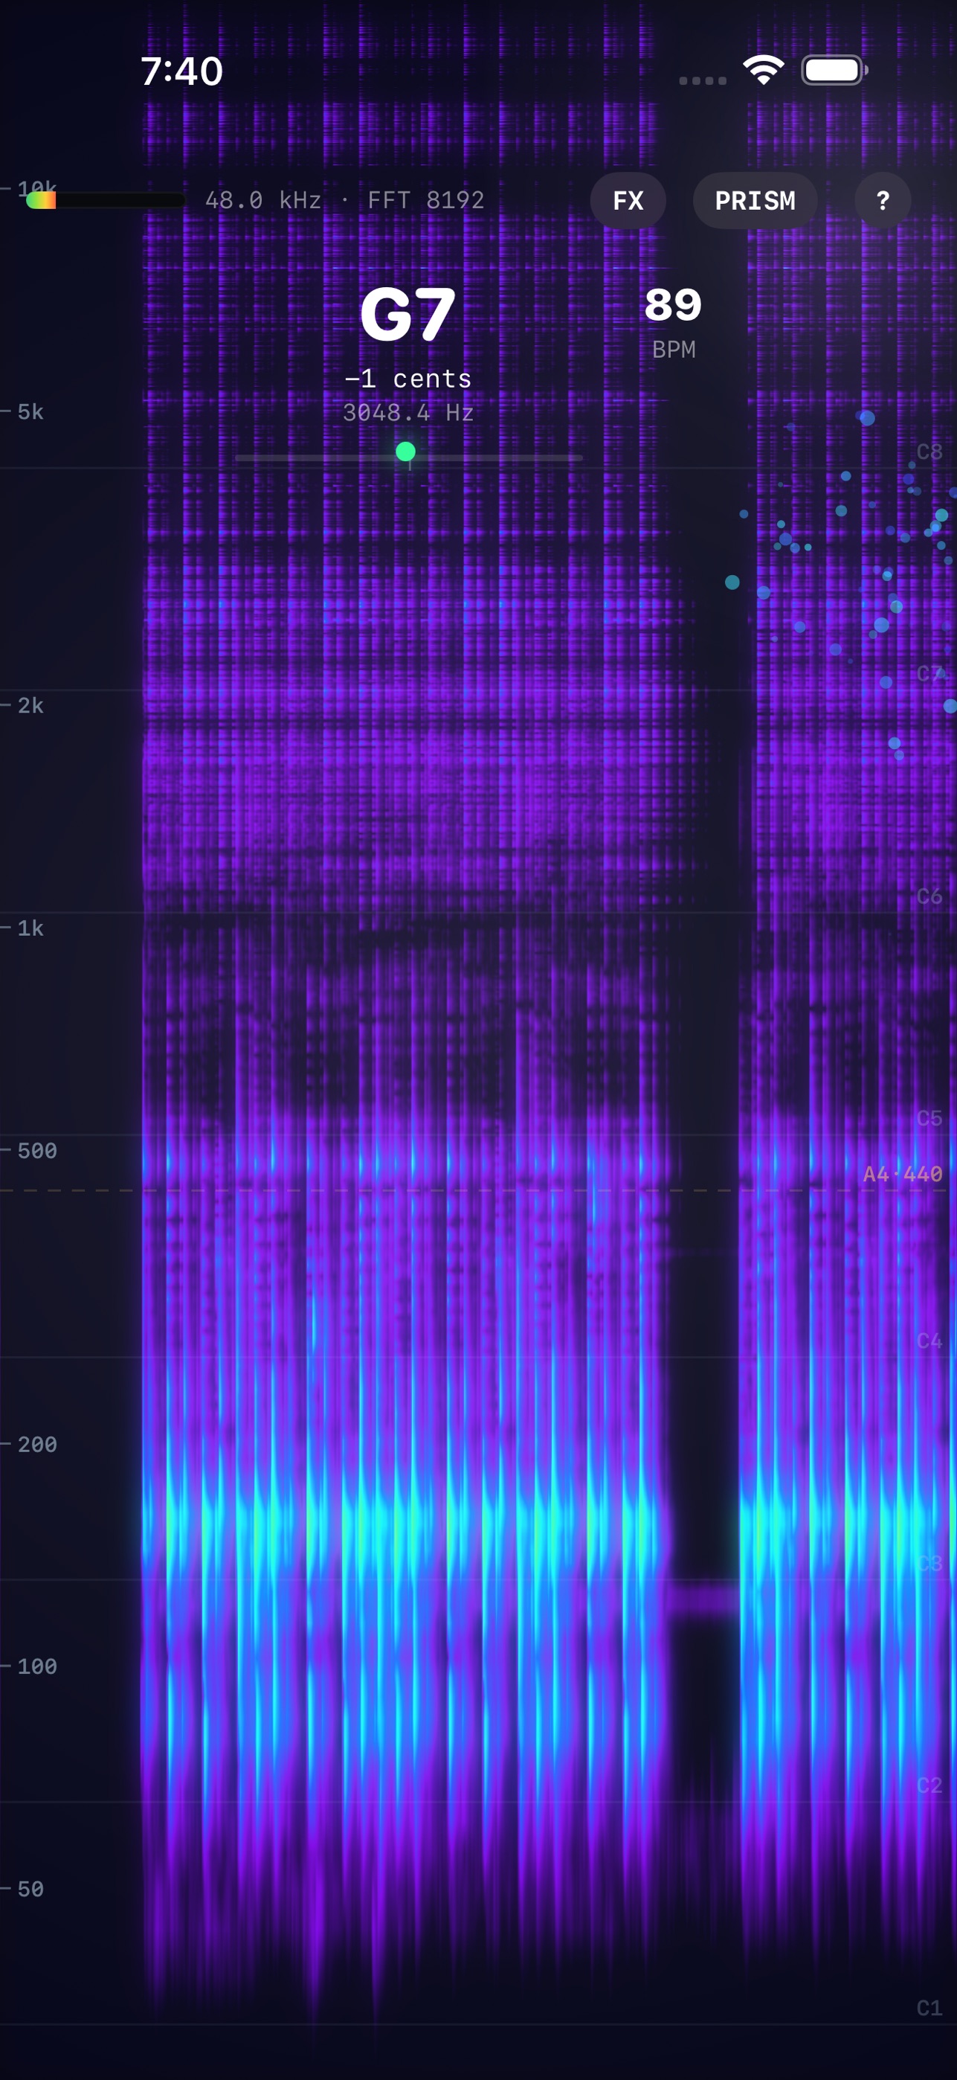Viewport: 957px width, 2080px height.
Task: Tap the C5 note axis label
Action: (929, 1118)
